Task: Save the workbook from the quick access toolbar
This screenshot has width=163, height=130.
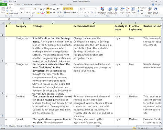Action: coord(4,1)
